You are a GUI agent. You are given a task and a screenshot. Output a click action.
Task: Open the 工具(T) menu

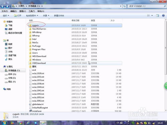click(x=32, y=11)
